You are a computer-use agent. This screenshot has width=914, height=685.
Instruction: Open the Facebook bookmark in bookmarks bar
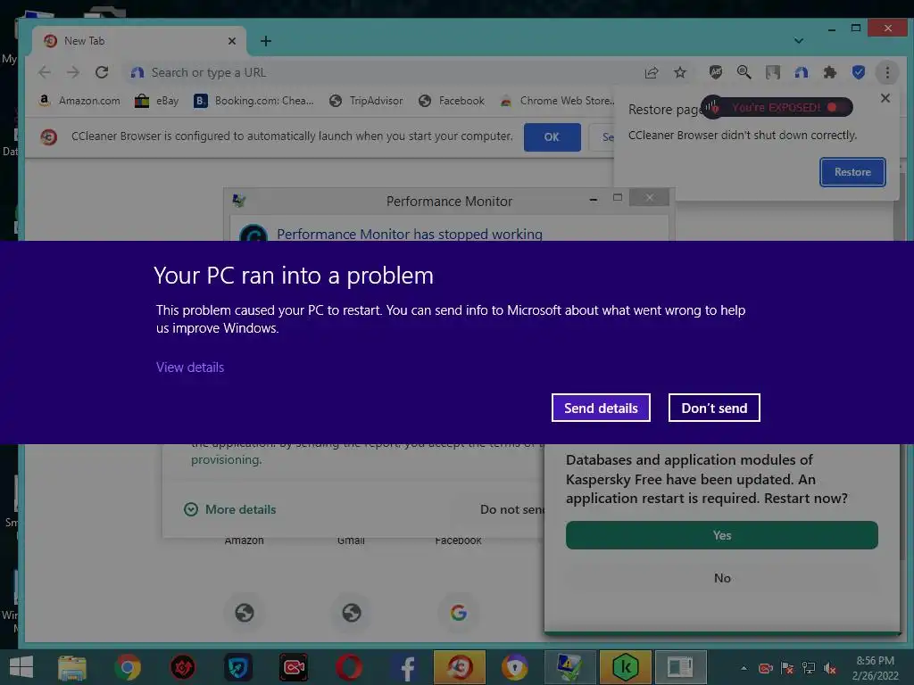[452, 101]
